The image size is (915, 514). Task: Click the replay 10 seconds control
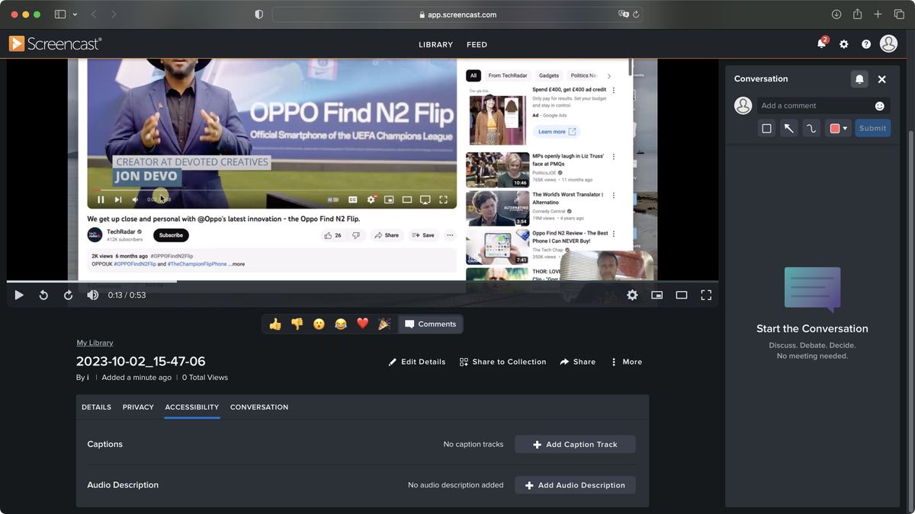click(x=43, y=295)
